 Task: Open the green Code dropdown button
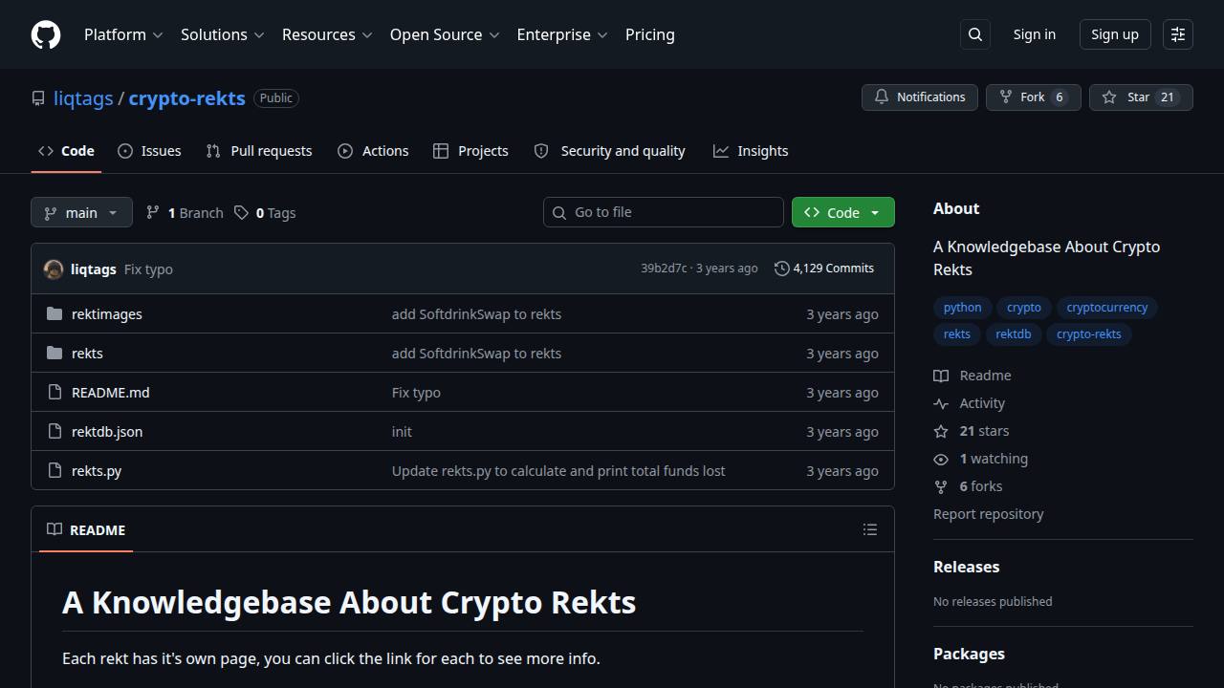pyautogui.click(x=842, y=212)
